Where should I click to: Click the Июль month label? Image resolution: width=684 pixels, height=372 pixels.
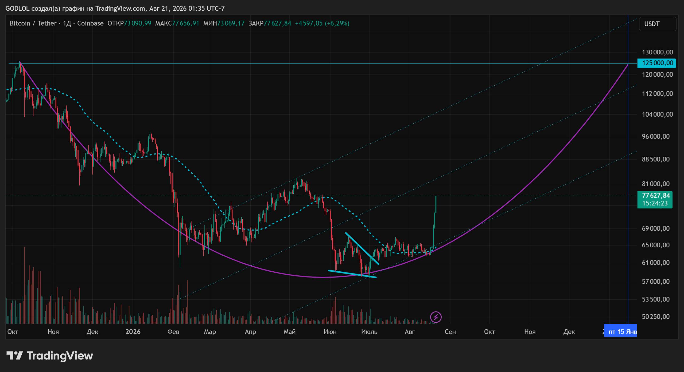(x=369, y=332)
